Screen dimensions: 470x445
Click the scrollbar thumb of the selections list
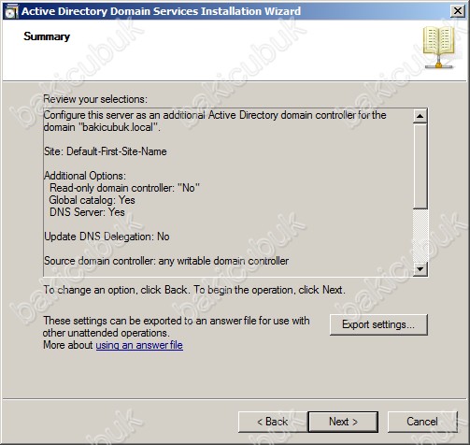[420, 165]
